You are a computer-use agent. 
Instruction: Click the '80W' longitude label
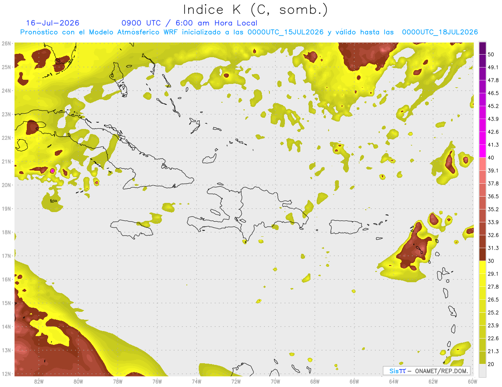pos(78,381)
